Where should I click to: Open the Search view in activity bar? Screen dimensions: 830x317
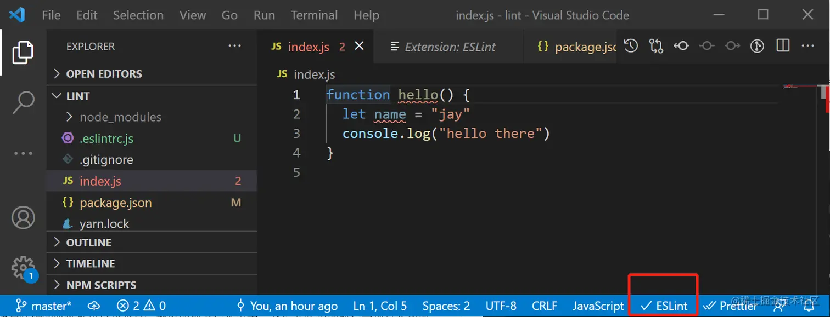(x=23, y=102)
